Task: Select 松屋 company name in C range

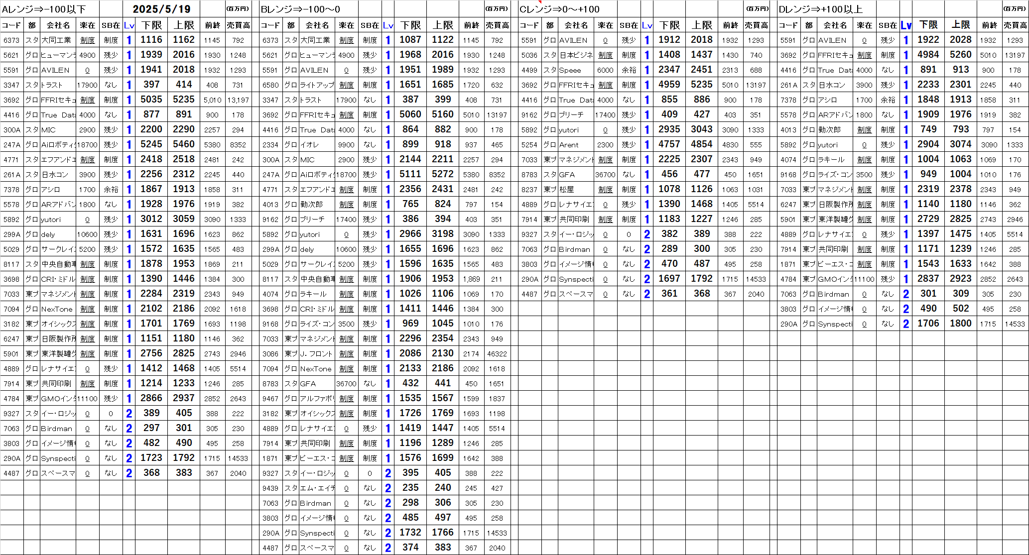Action: [567, 190]
